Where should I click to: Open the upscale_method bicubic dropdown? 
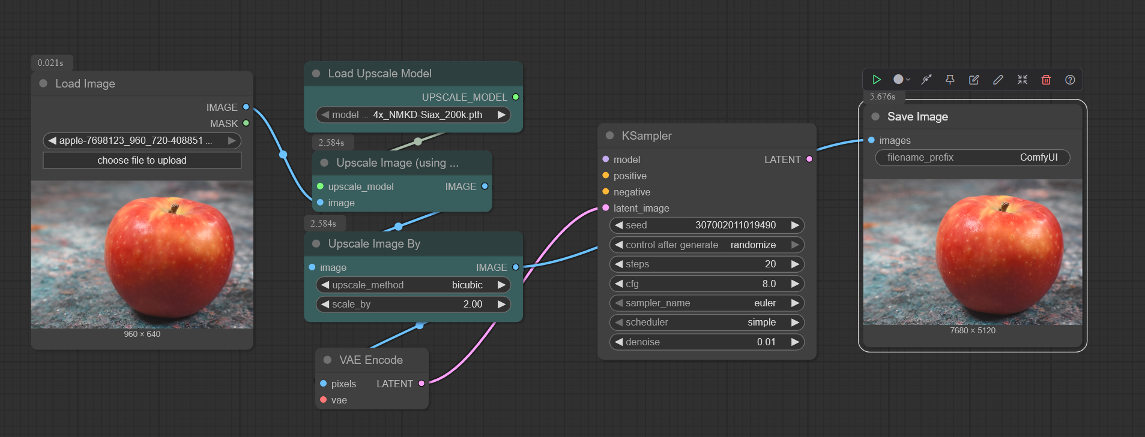click(x=413, y=285)
